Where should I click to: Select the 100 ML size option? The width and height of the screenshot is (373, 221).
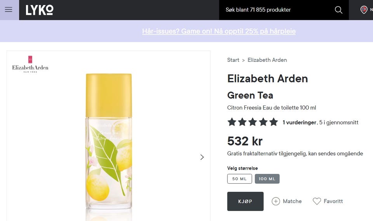coord(267,179)
